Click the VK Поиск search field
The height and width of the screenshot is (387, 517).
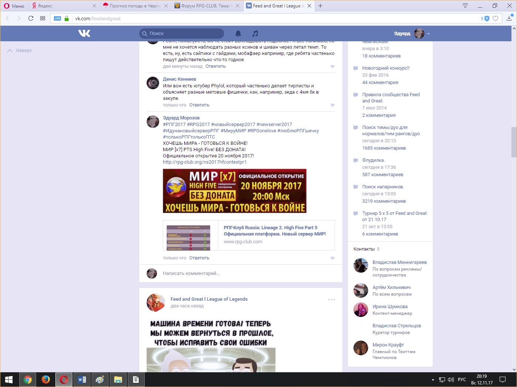pyautogui.click(x=182, y=34)
